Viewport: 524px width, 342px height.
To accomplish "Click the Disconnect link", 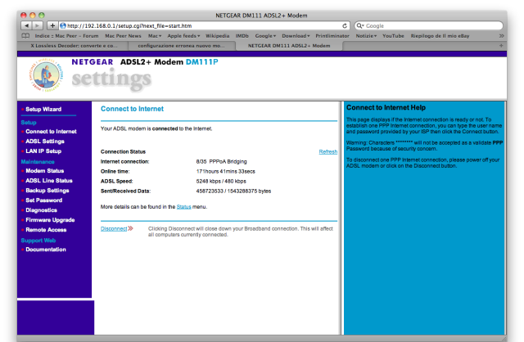I will (x=114, y=229).
